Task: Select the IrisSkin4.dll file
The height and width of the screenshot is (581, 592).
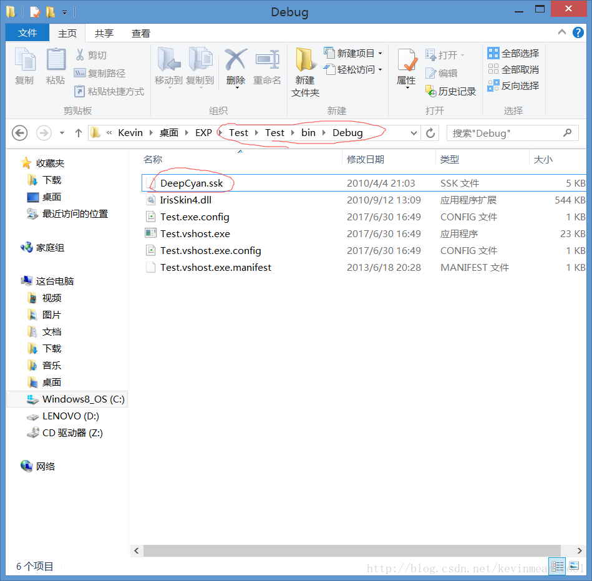Action: 364,200
